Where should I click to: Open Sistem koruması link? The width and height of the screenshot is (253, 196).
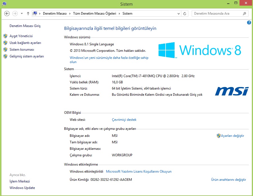pyautogui.click(x=22, y=50)
